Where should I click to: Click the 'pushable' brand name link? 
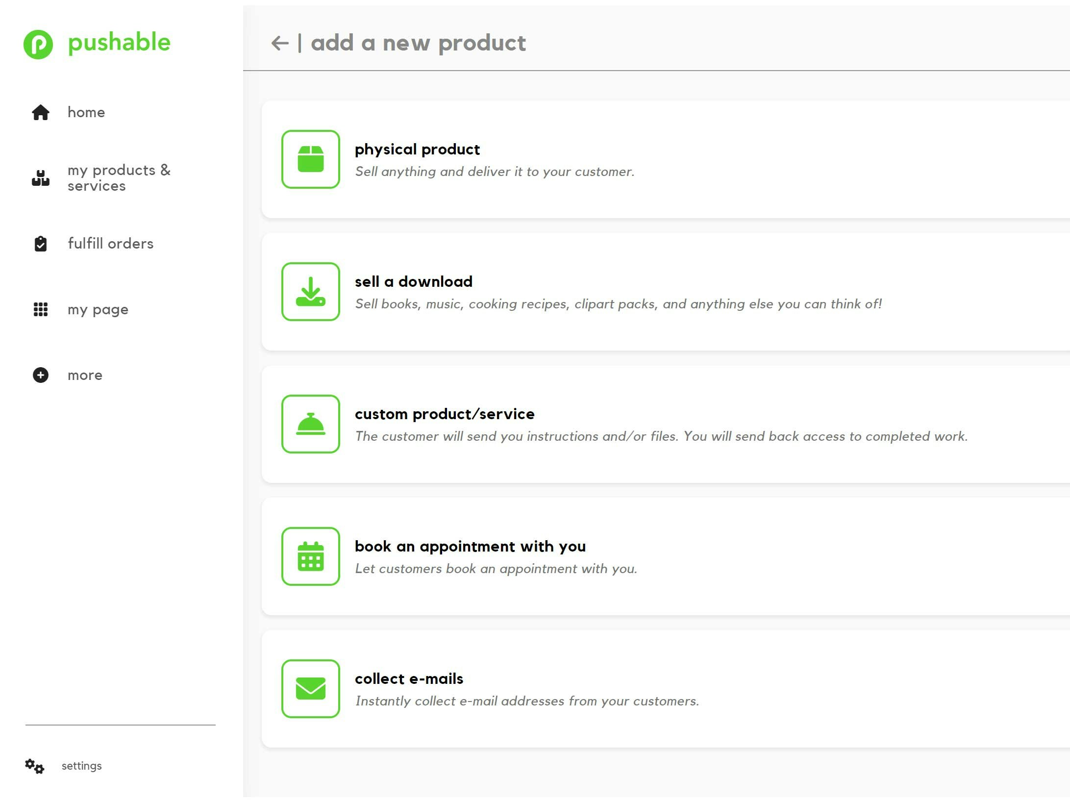click(119, 43)
